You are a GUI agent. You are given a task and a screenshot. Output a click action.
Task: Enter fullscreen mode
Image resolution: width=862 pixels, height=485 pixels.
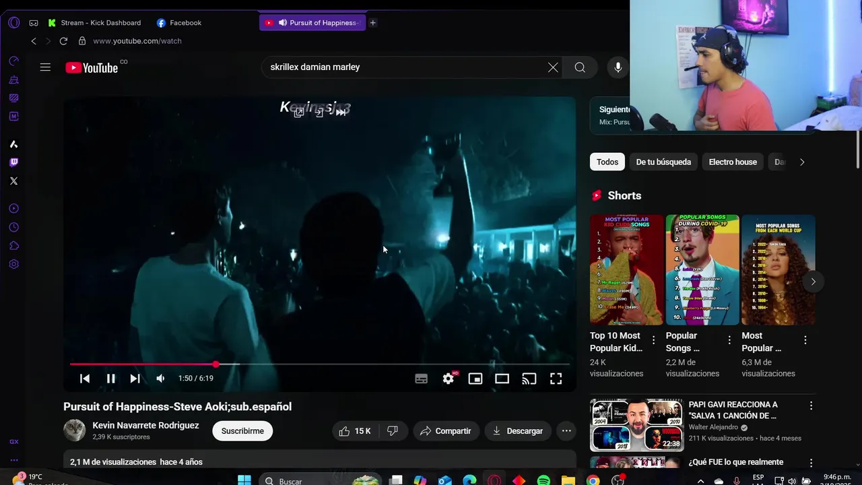point(556,379)
